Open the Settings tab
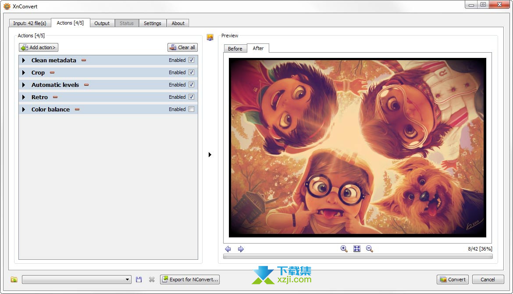The height and width of the screenshot is (294, 513). coord(153,23)
